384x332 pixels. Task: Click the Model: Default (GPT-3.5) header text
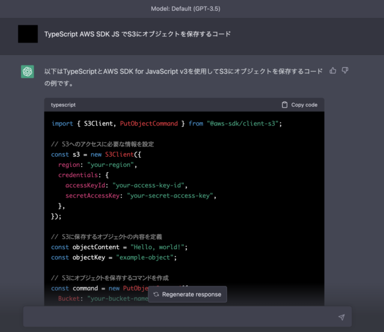click(185, 9)
